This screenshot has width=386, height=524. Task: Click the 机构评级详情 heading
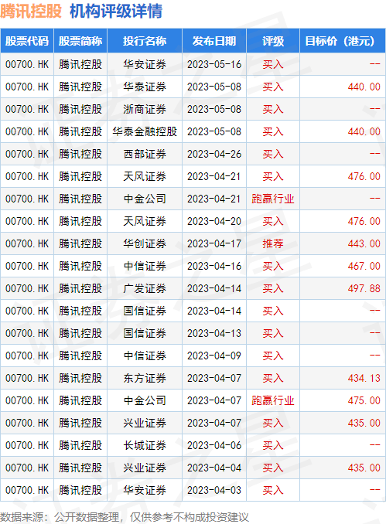click(x=116, y=11)
